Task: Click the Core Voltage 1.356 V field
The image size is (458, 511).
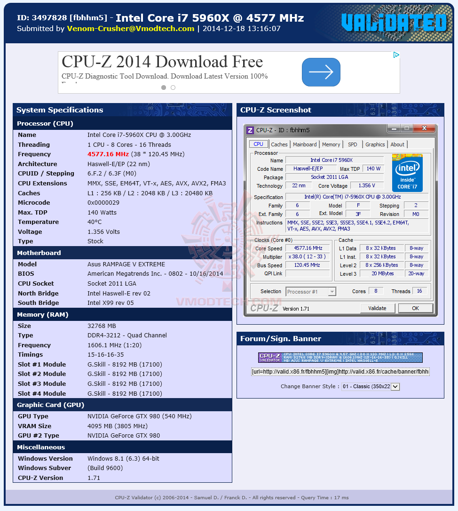Action: point(367,186)
